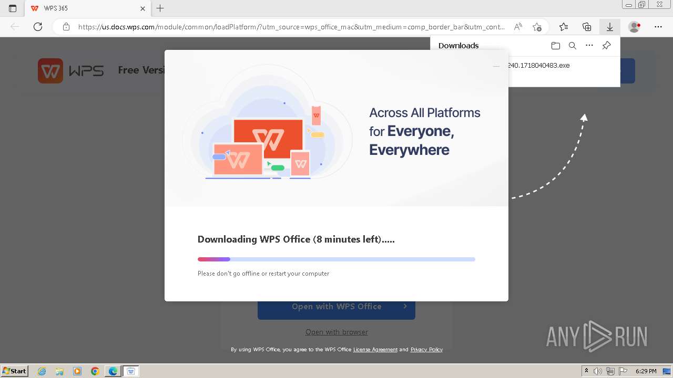This screenshot has height=378, width=673.
Task: Close the WPS 365 tab
Action: point(143,8)
